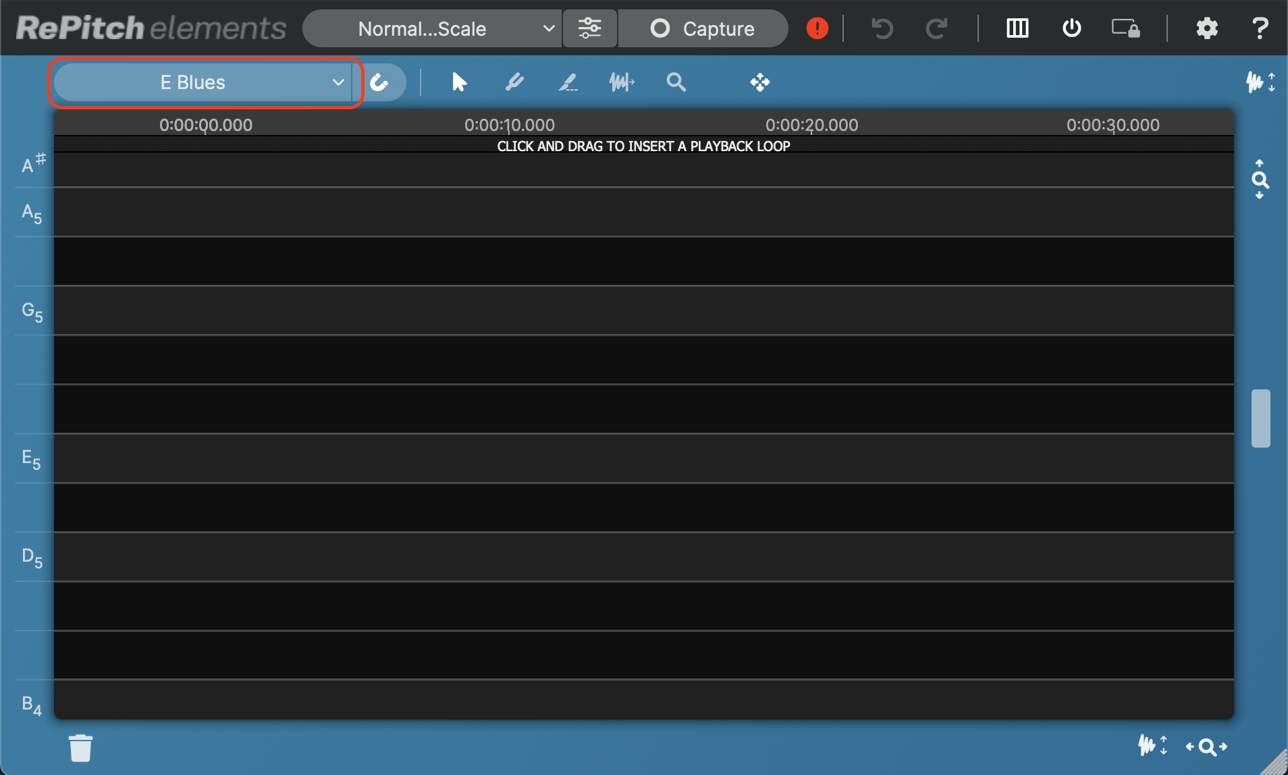Click the undo arrow
This screenshot has height=775, width=1288.
[x=882, y=28]
